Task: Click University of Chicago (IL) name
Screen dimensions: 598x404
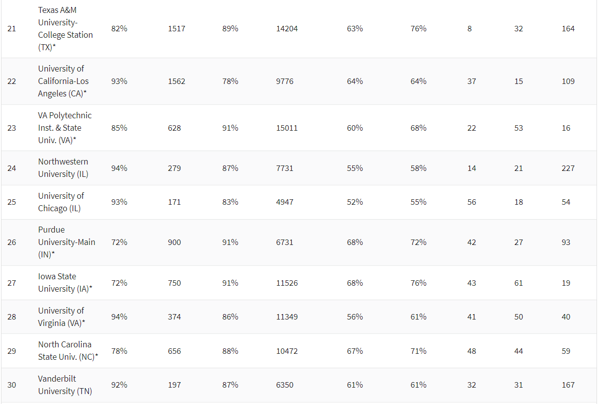Action: [61, 202]
